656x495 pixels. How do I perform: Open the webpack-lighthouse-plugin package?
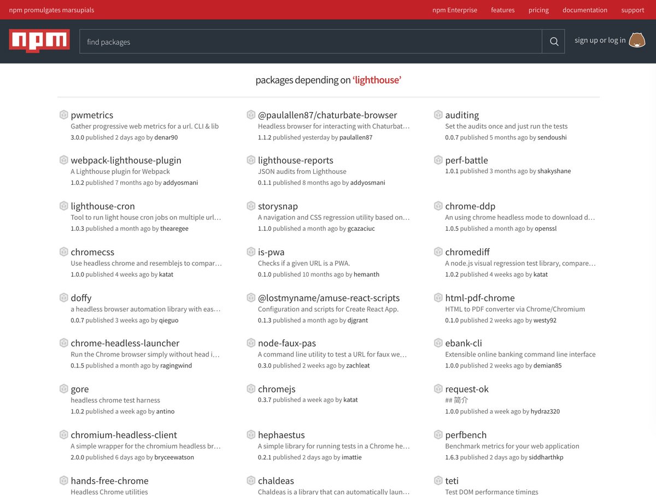click(126, 160)
